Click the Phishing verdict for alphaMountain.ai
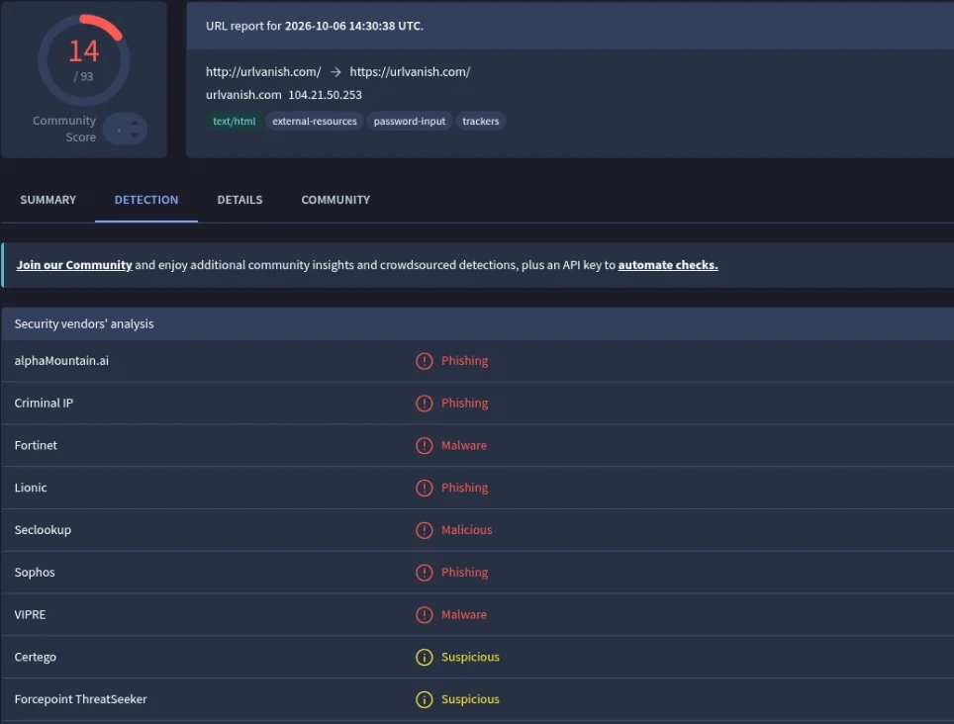Image resolution: width=954 pixels, height=724 pixels. click(465, 360)
